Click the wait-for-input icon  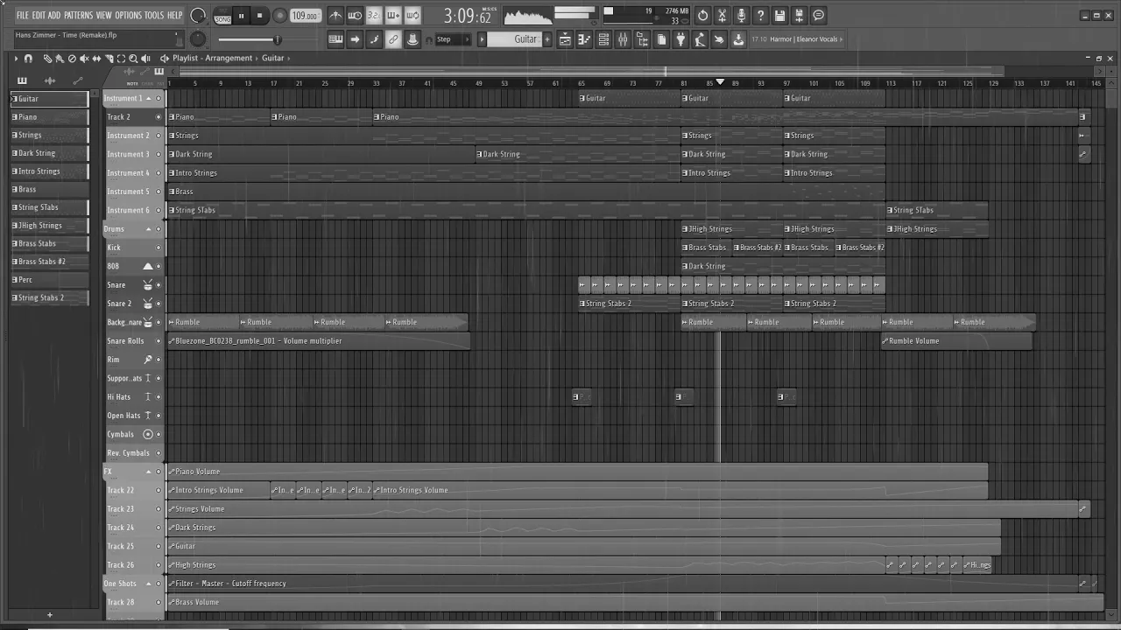click(355, 16)
